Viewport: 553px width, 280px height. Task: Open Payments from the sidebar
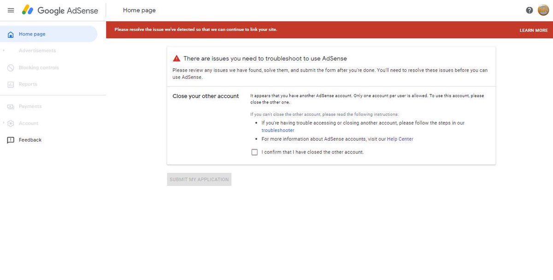pos(30,107)
